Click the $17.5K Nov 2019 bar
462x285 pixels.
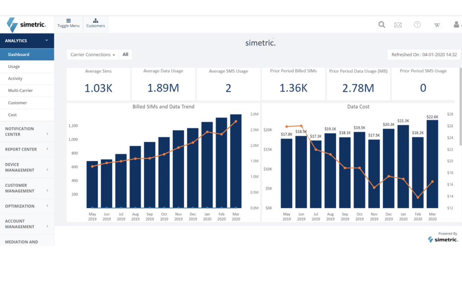pos(374,174)
